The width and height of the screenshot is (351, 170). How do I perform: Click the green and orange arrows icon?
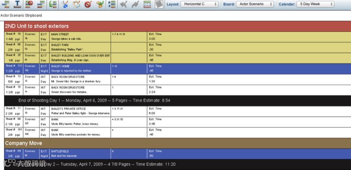(100, 4)
